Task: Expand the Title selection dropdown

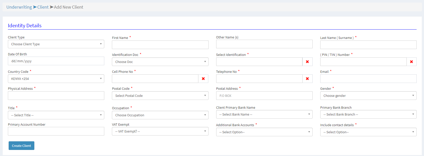Action: tap(56, 115)
